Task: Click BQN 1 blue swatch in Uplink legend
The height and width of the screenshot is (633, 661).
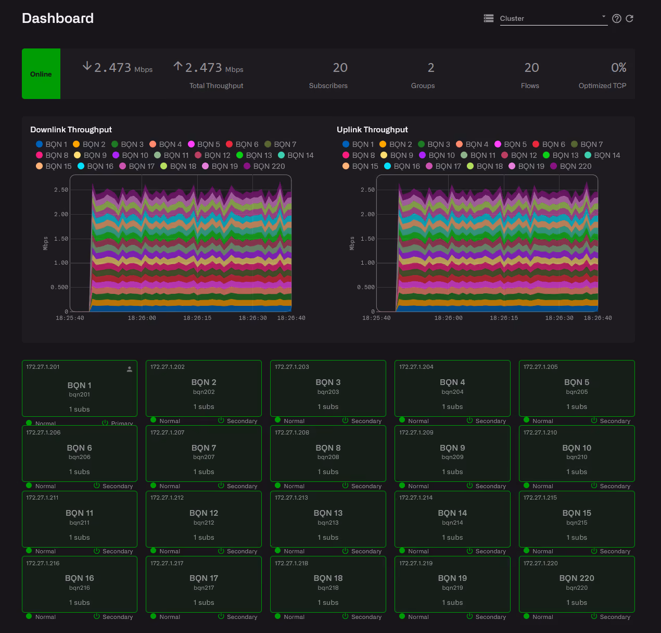Action: point(346,144)
